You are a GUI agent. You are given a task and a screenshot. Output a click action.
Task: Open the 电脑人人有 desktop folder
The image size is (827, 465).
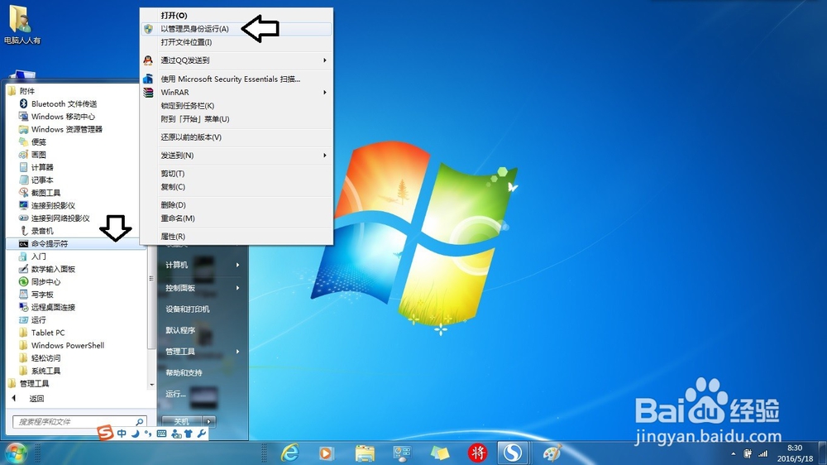pyautogui.click(x=22, y=26)
